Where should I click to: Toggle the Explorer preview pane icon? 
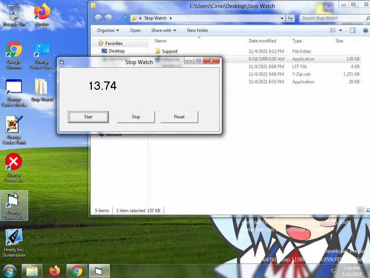pyautogui.click(x=353, y=30)
